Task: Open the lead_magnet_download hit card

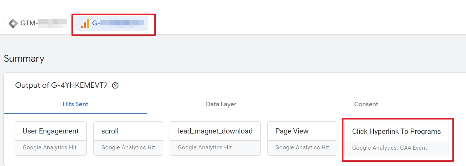Action: tap(215, 138)
